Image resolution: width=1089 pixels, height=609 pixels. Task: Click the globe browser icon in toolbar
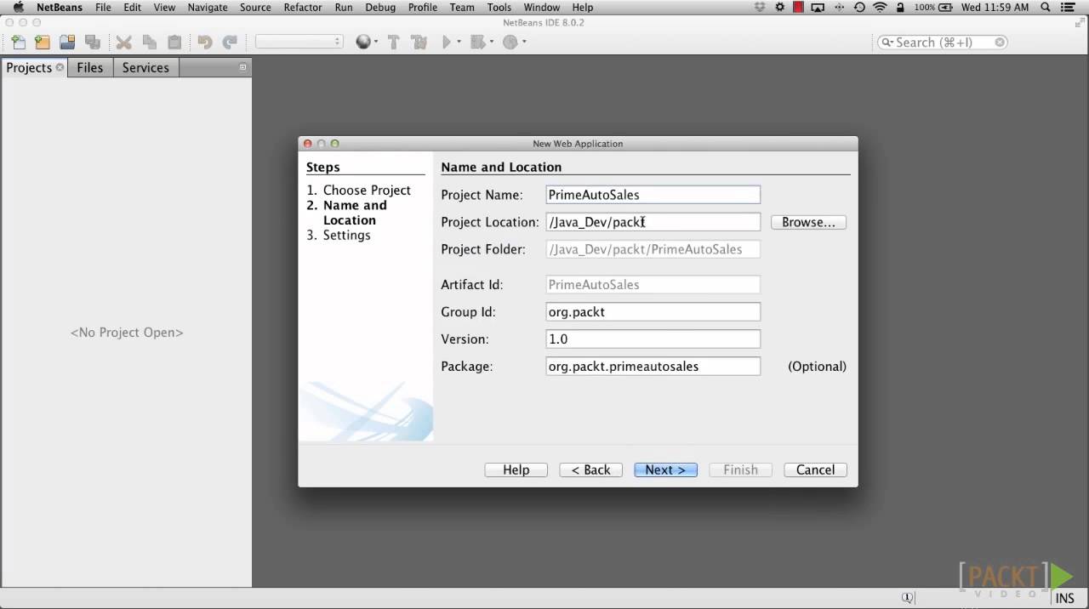pyautogui.click(x=363, y=42)
